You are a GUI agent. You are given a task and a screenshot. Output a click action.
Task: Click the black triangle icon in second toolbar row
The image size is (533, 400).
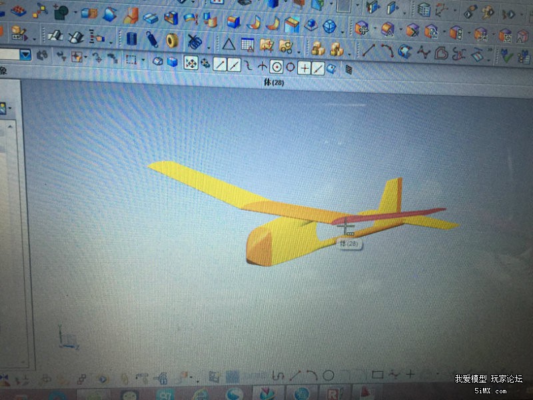(229, 44)
